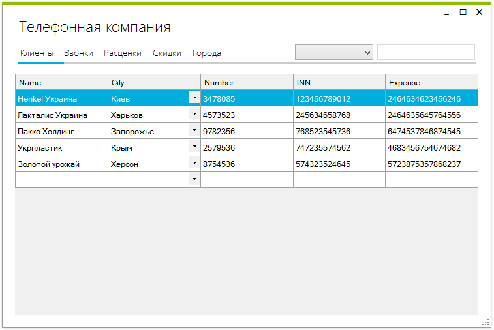The image size is (494, 330).
Task: Select number cell 9782356
Action: click(247, 131)
